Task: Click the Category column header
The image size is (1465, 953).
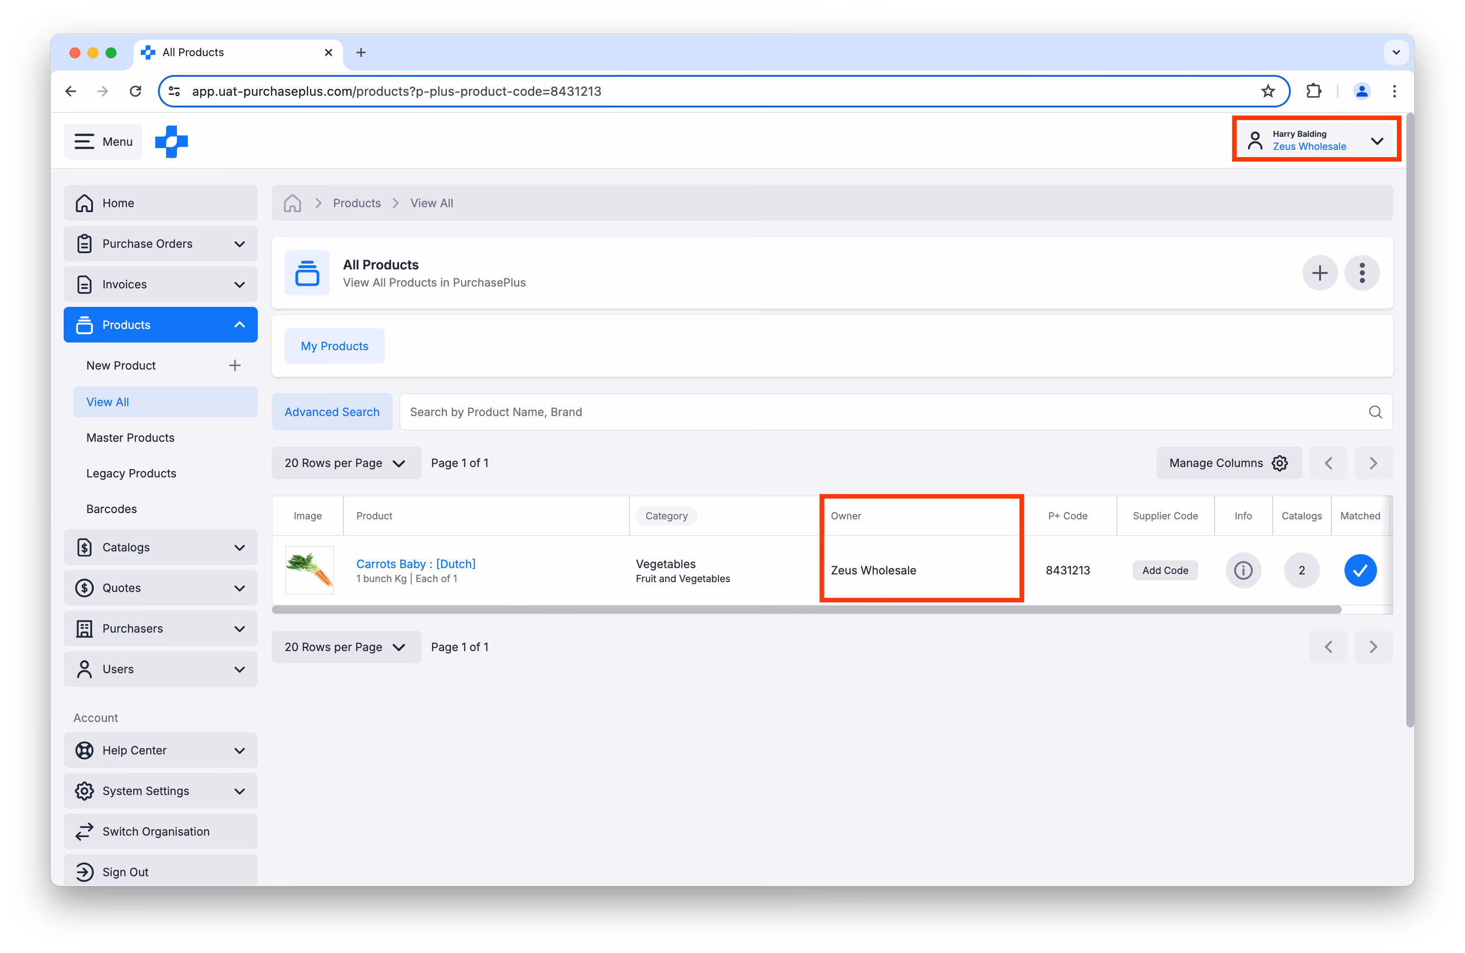Action: point(667,515)
